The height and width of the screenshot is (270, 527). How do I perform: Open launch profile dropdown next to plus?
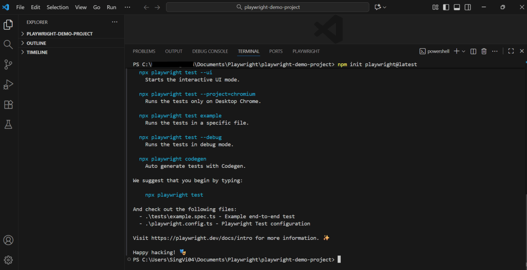464,51
